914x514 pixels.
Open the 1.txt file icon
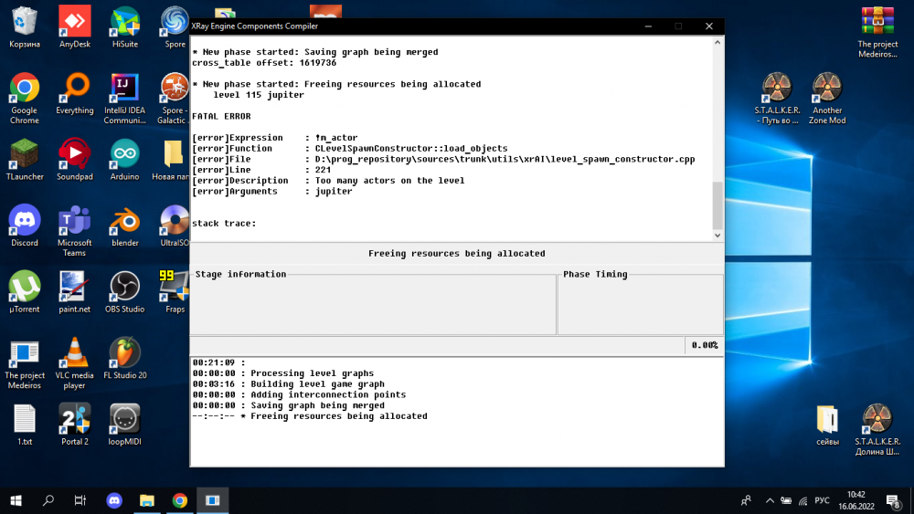[25, 425]
